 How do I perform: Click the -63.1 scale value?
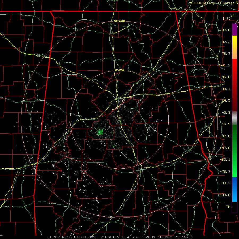click(225, 160)
